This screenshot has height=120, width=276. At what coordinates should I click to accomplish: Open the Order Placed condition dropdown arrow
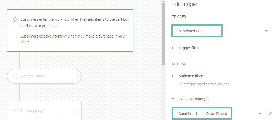260,114
